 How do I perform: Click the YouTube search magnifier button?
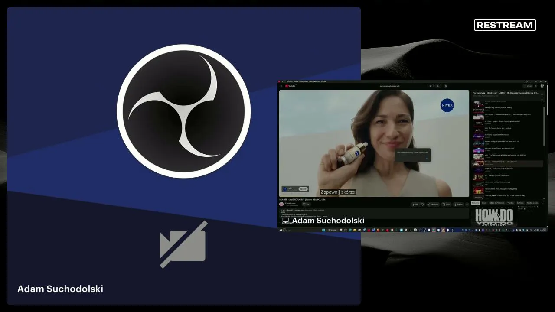pyautogui.click(x=438, y=86)
